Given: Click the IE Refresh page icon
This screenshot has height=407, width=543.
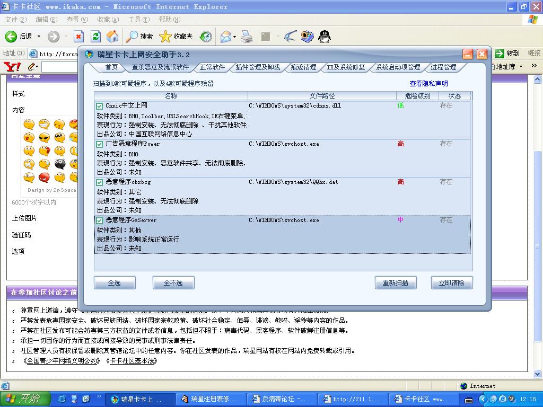Looking at the screenshot, I should tap(95, 37).
